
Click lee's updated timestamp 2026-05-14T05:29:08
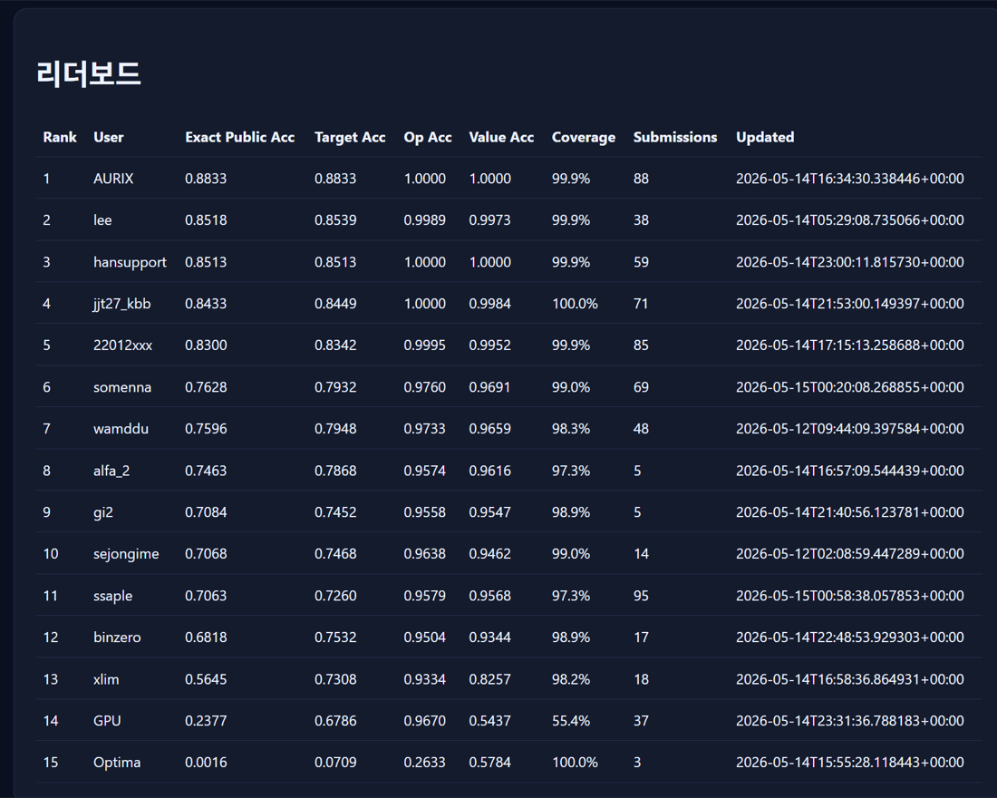point(850,220)
